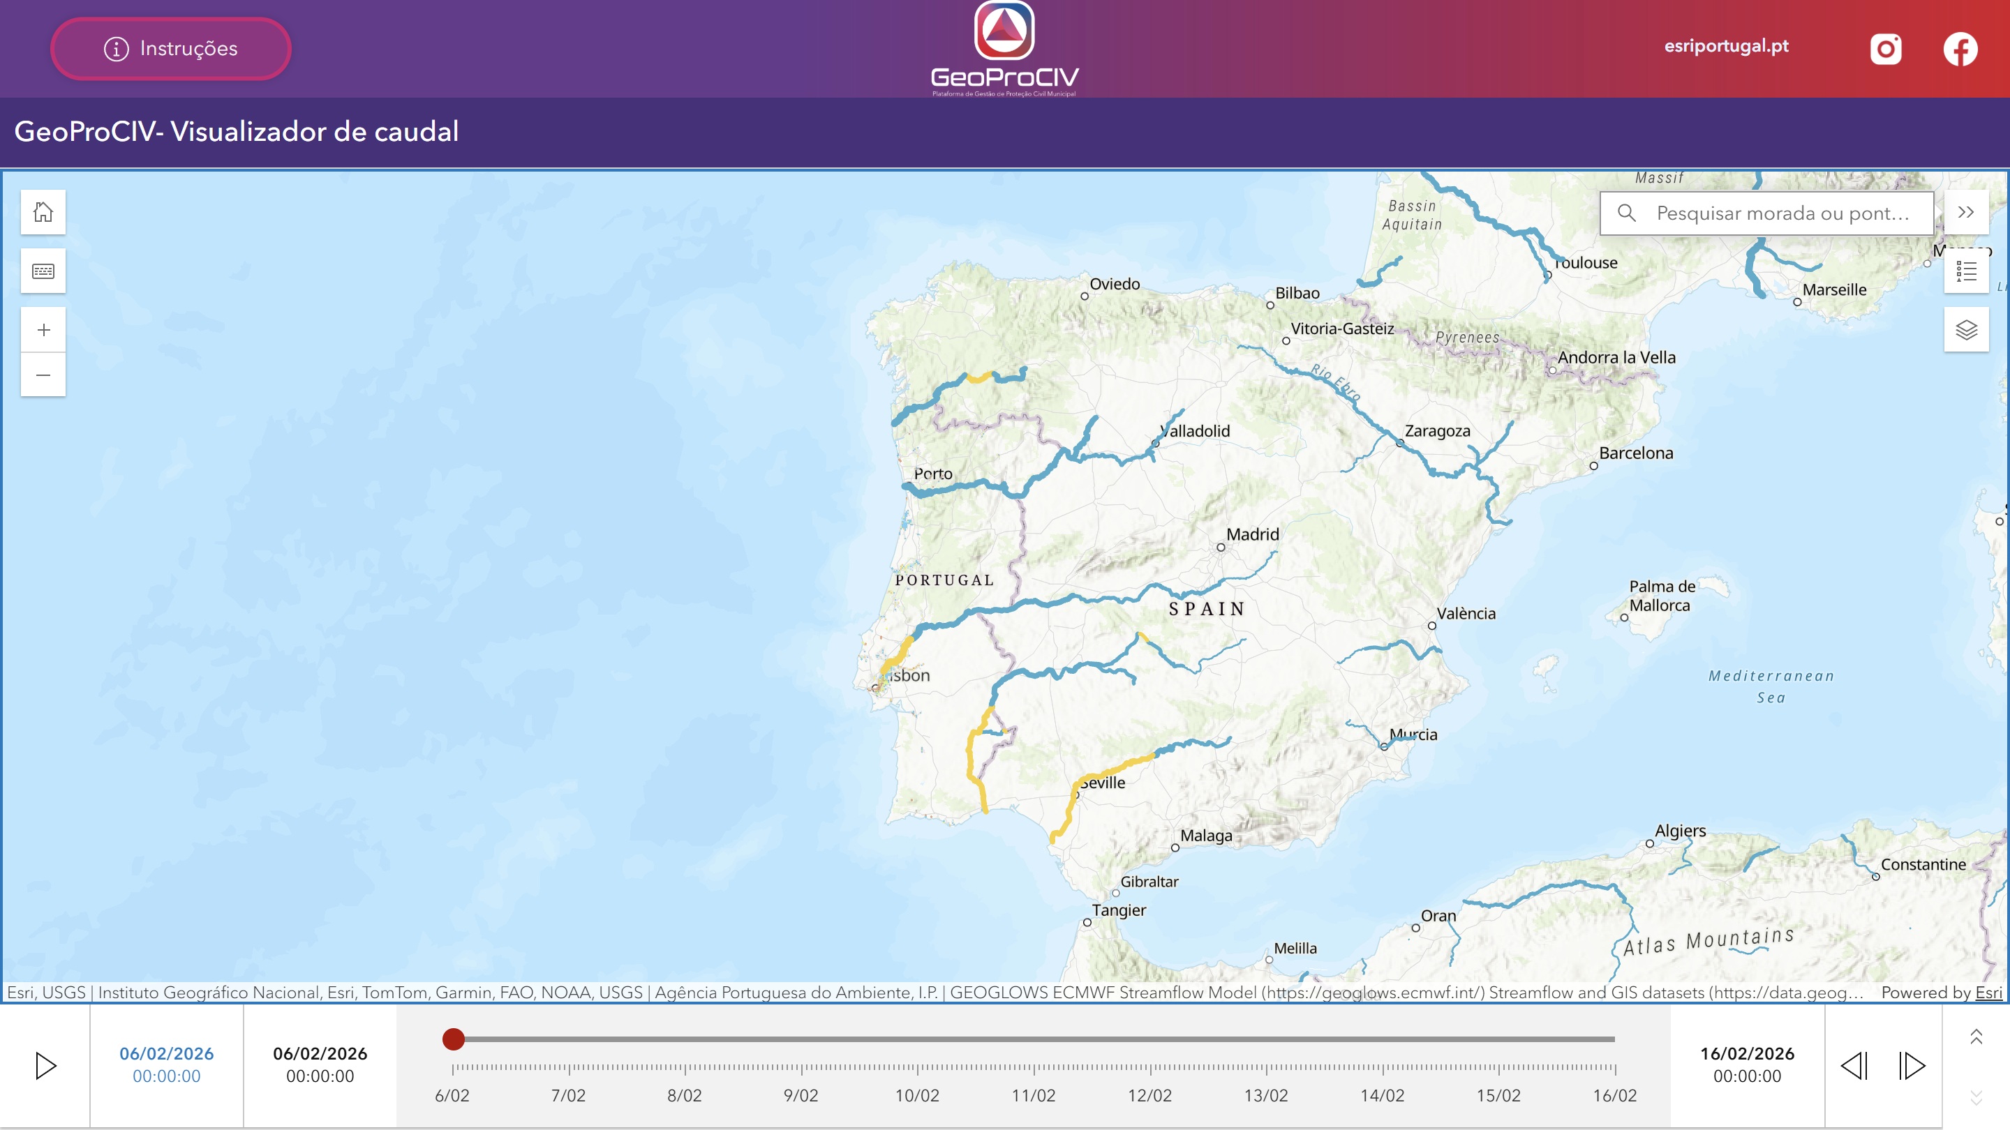
Task: Step the timeline to the previous time
Action: [x=1854, y=1065]
